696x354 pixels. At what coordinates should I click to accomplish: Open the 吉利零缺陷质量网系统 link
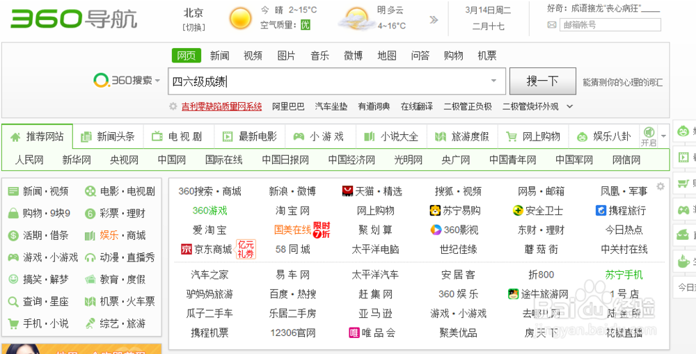[221, 106]
